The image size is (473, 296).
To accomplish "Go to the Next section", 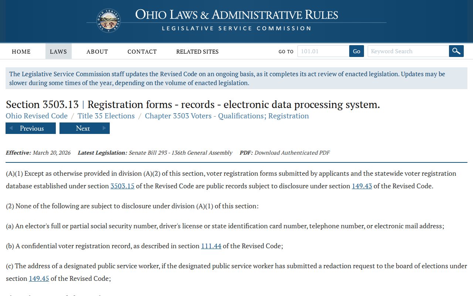I will pyautogui.click(x=85, y=128).
